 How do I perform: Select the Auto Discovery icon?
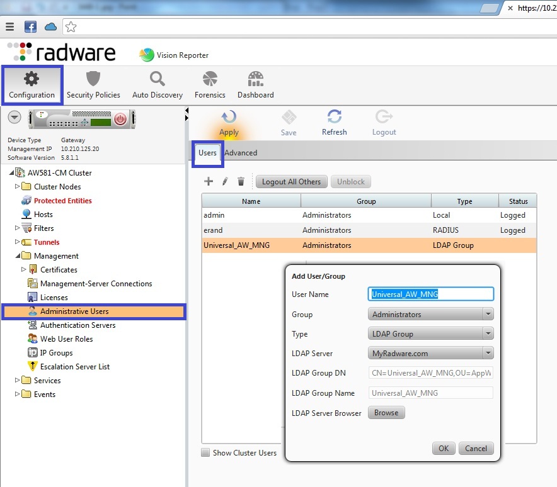(x=157, y=85)
